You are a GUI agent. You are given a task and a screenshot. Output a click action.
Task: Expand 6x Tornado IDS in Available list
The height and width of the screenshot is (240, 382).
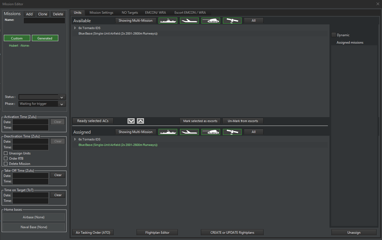click(x=75, y=28)
